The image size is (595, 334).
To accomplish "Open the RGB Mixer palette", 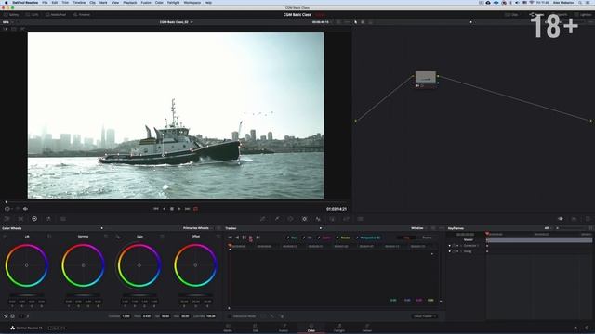I will coord(48,219).
